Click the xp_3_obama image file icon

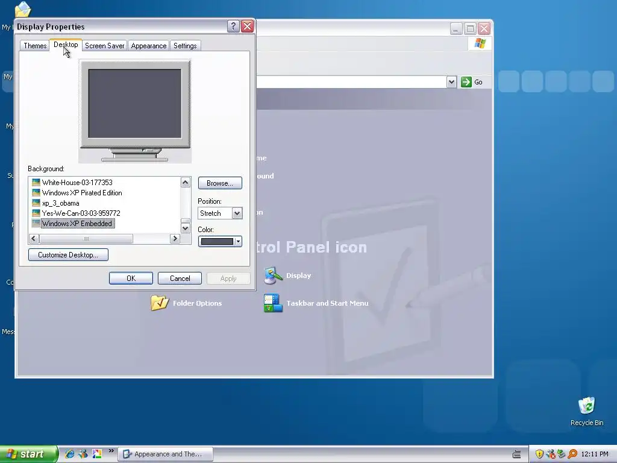point(36,203)
